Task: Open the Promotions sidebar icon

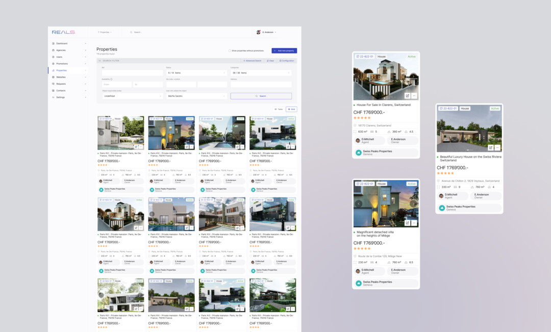Action: (53, 64)
